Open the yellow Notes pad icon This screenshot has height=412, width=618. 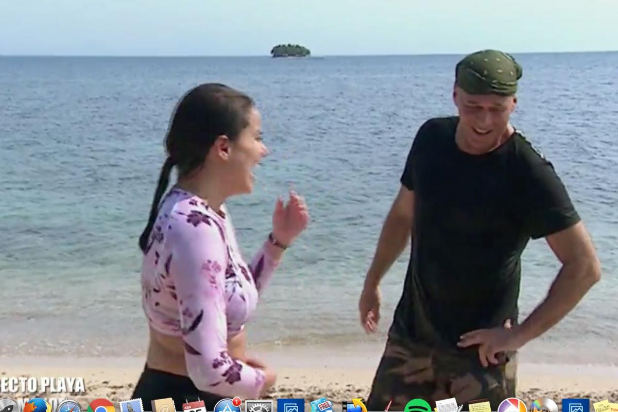tap(479, 407)
